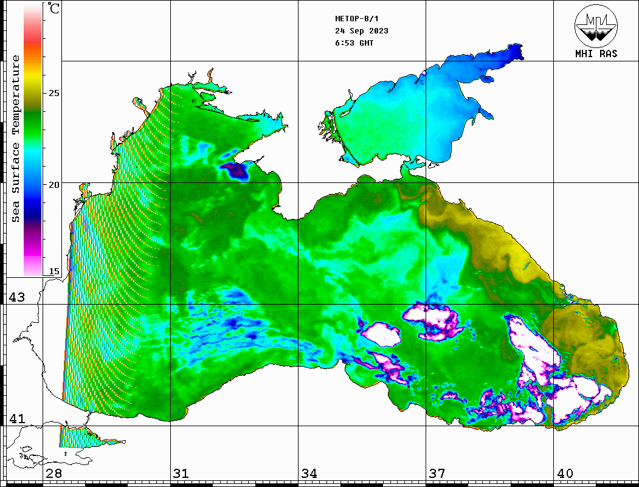The width and height of the screenshot is (639, 487).
Task: Click the 'Sea Surface Temperature' vertical label
Action: point(15,139)
